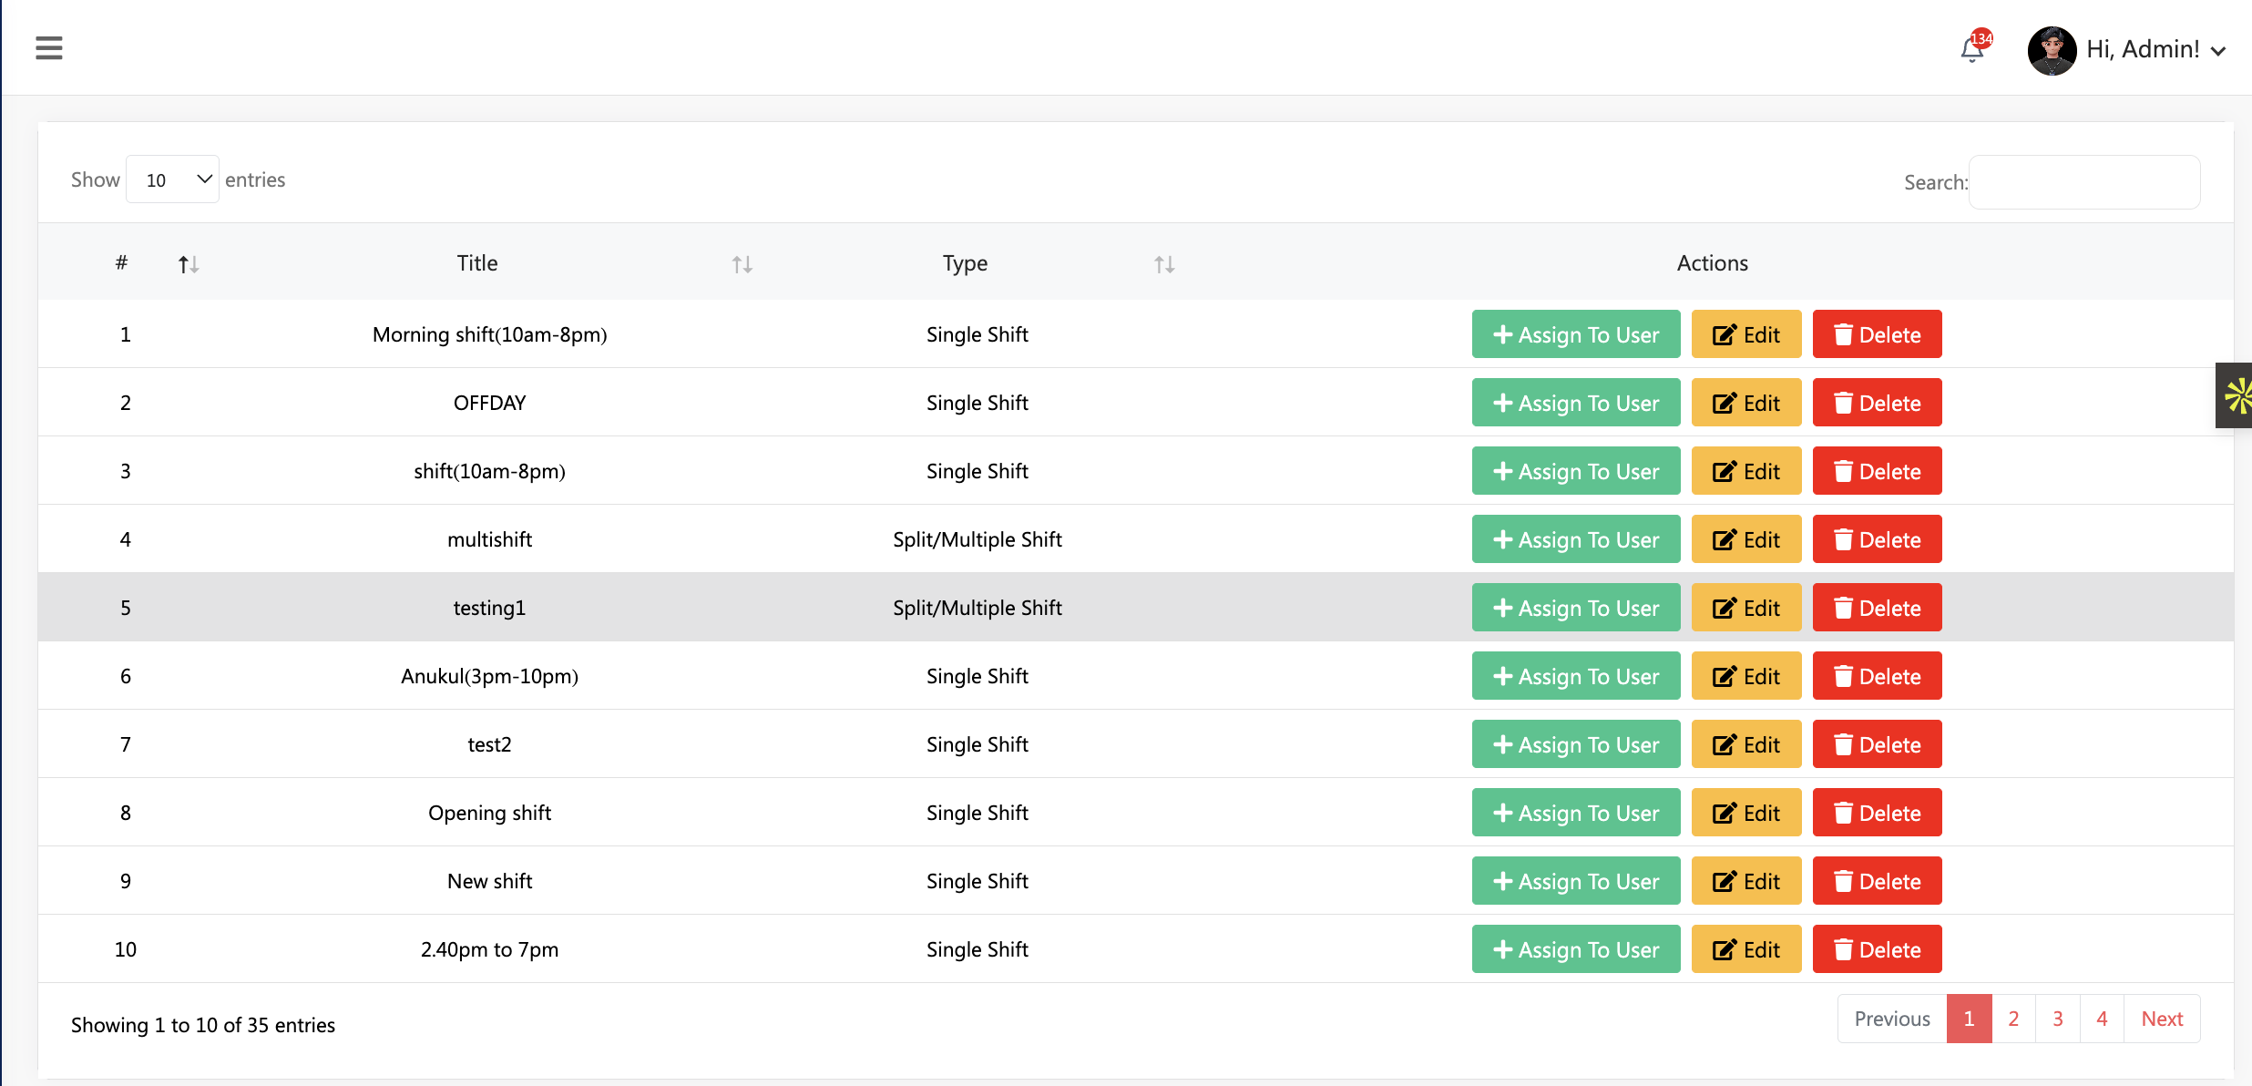2252x1086 pixels.
Task: Click the yellow starburst side widget
Action: (x=2236, y=395)
